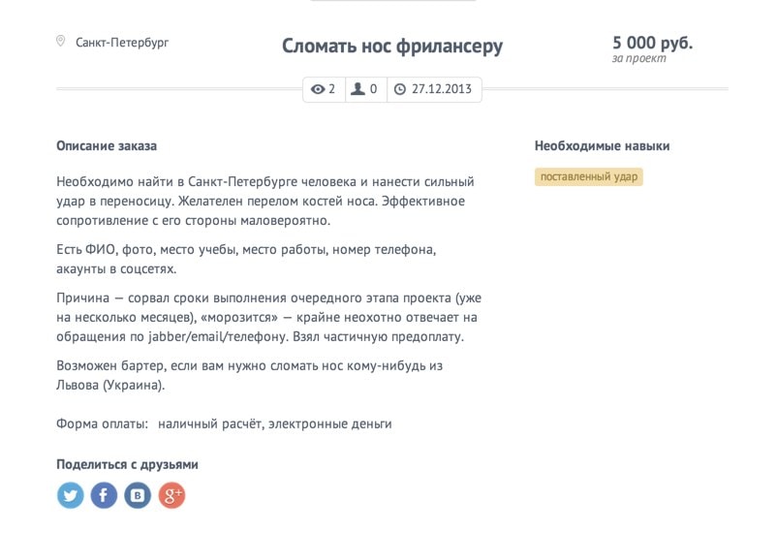This screenshot has width=777, height=533.
Task: Select the «поставленный удар» skill tag
Action: [x=588, y=177]
